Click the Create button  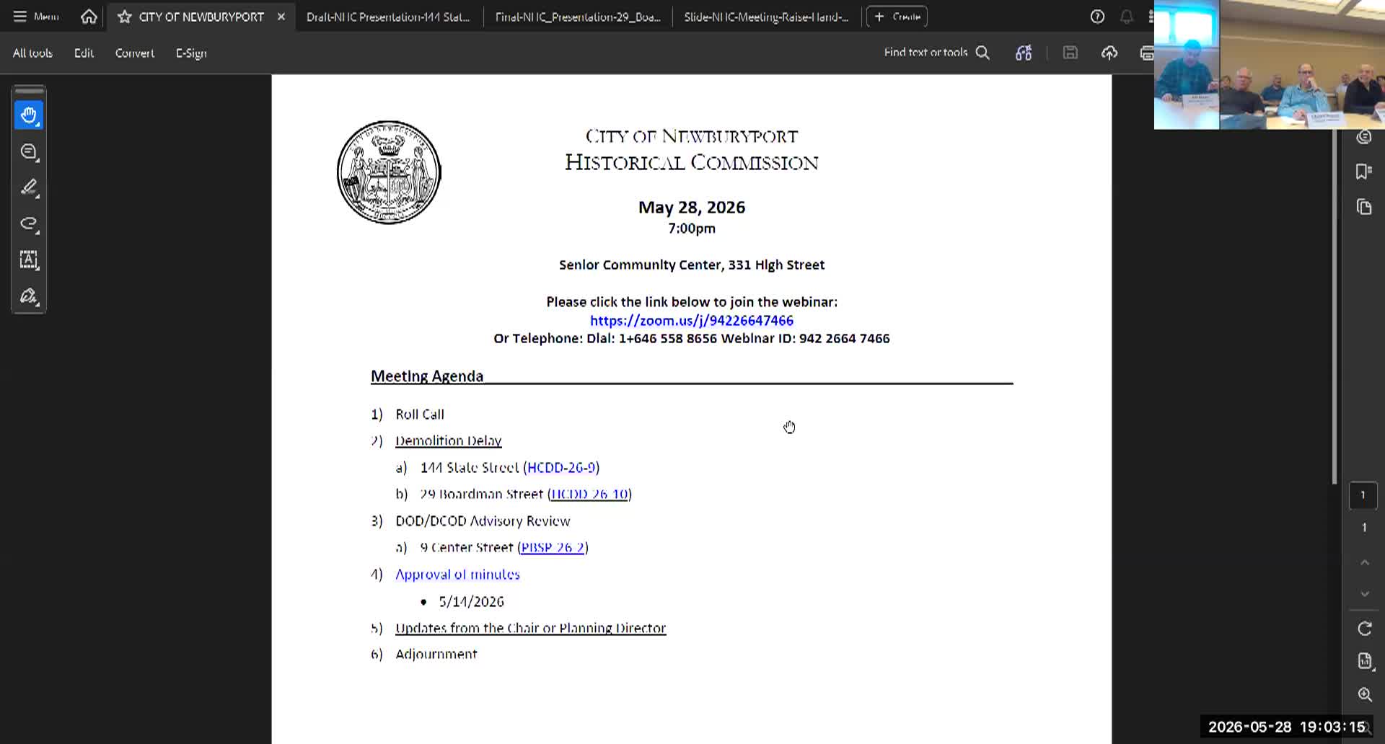coord(897,17)
